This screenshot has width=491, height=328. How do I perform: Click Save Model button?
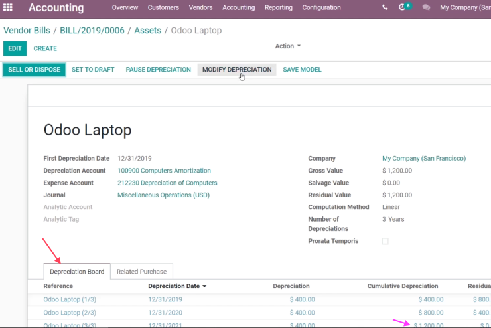(x=302, y=70)
